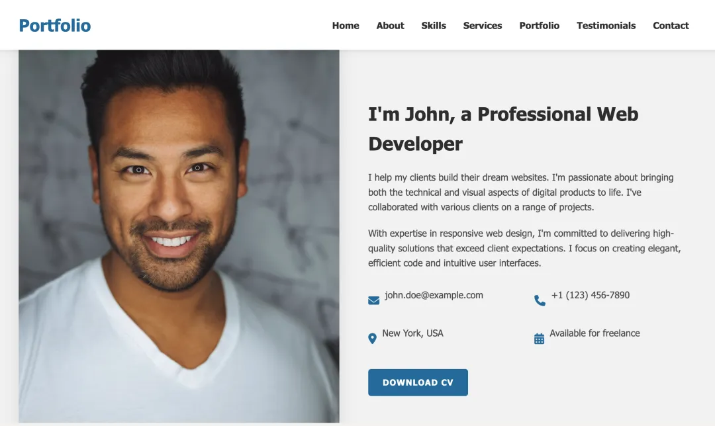Click the Portfolio site logo

pyautogui.click(x=55, y=26)
